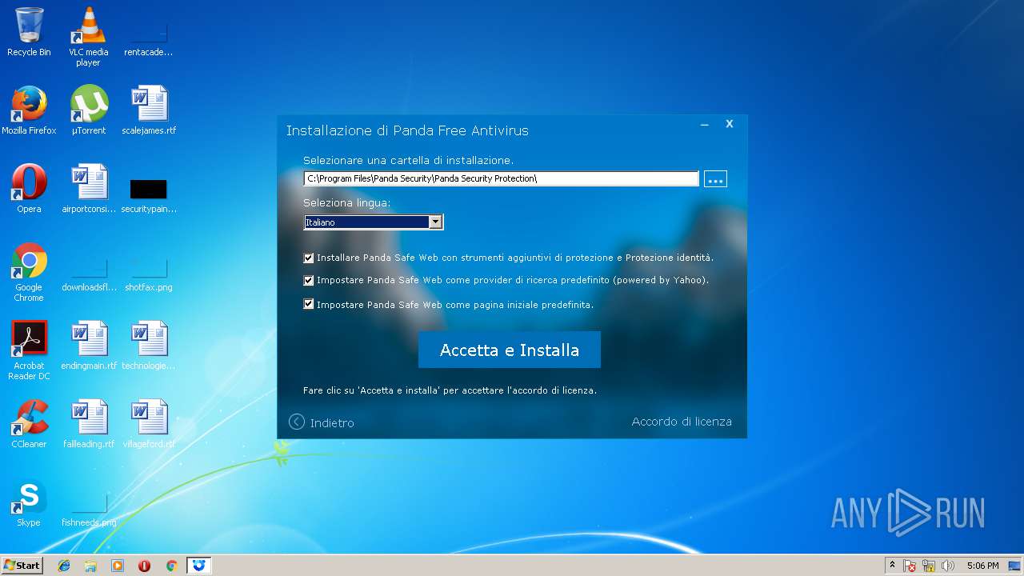The image size is (1024, 576).
Task: Select the shotfax.png file icon
Action: tap(149, 276)
